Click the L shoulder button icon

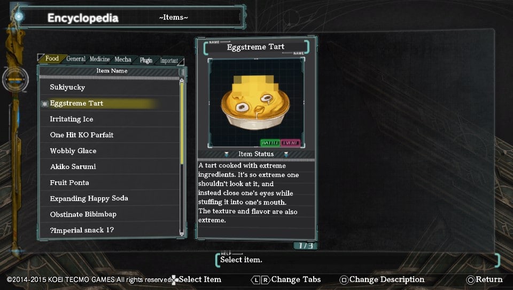[x=256, y=280]
